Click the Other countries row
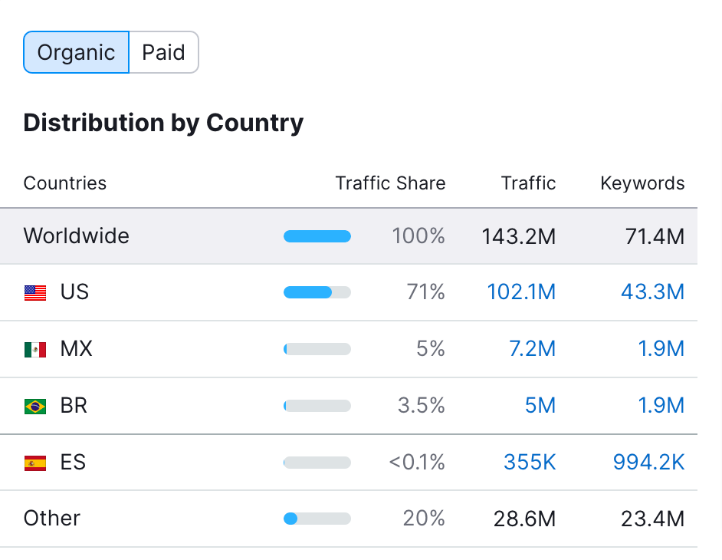This screenshot has width=722, height=560. click(x=51, y=519)
